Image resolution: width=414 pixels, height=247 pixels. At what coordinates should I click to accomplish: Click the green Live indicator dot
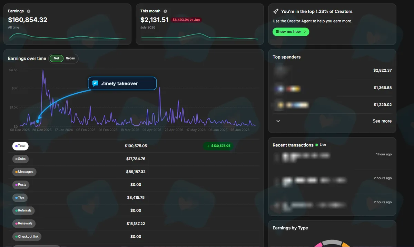pos(316,145)
